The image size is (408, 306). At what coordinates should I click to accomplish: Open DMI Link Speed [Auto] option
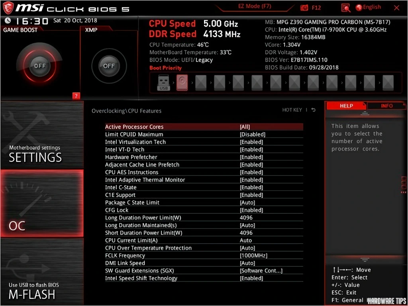coord(204,263)
